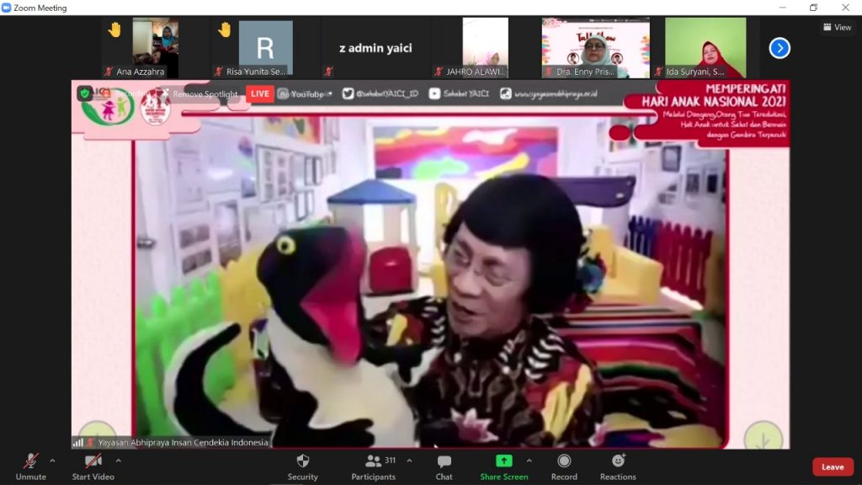Expand video options arrow next to Start Video
Image resolution: width=862 pixels, height=485 pixels.
tap(118, 461)
